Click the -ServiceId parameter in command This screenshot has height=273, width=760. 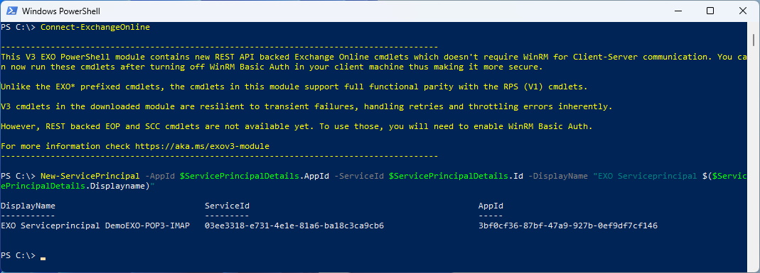tap(359, 176)
